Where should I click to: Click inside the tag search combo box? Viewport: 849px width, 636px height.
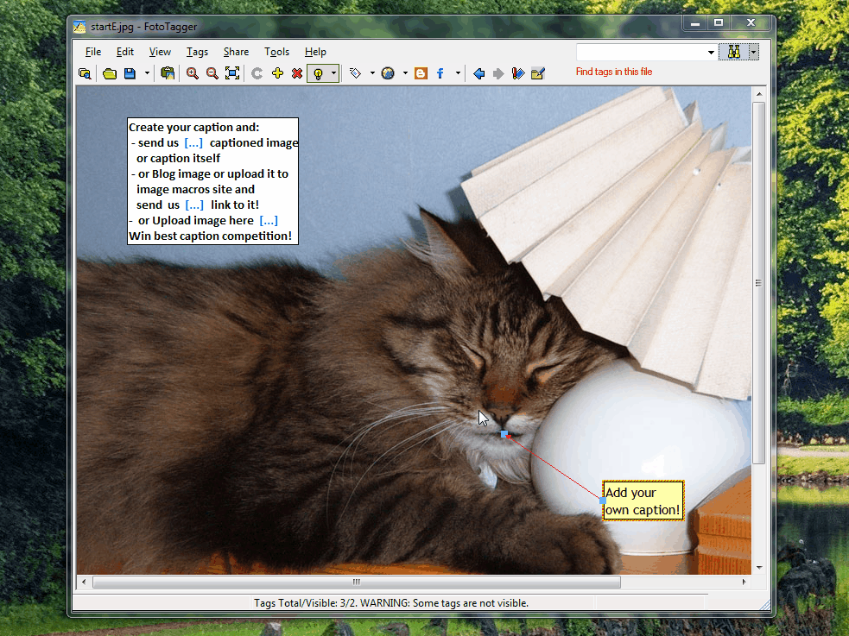coord(641,52)
